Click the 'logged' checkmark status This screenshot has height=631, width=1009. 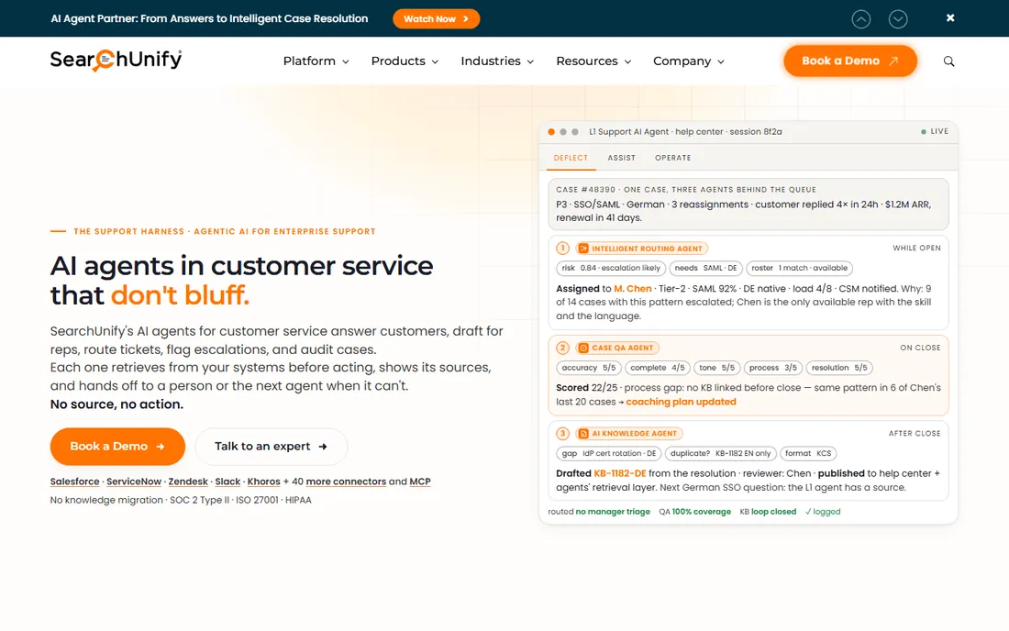point(823,512)
